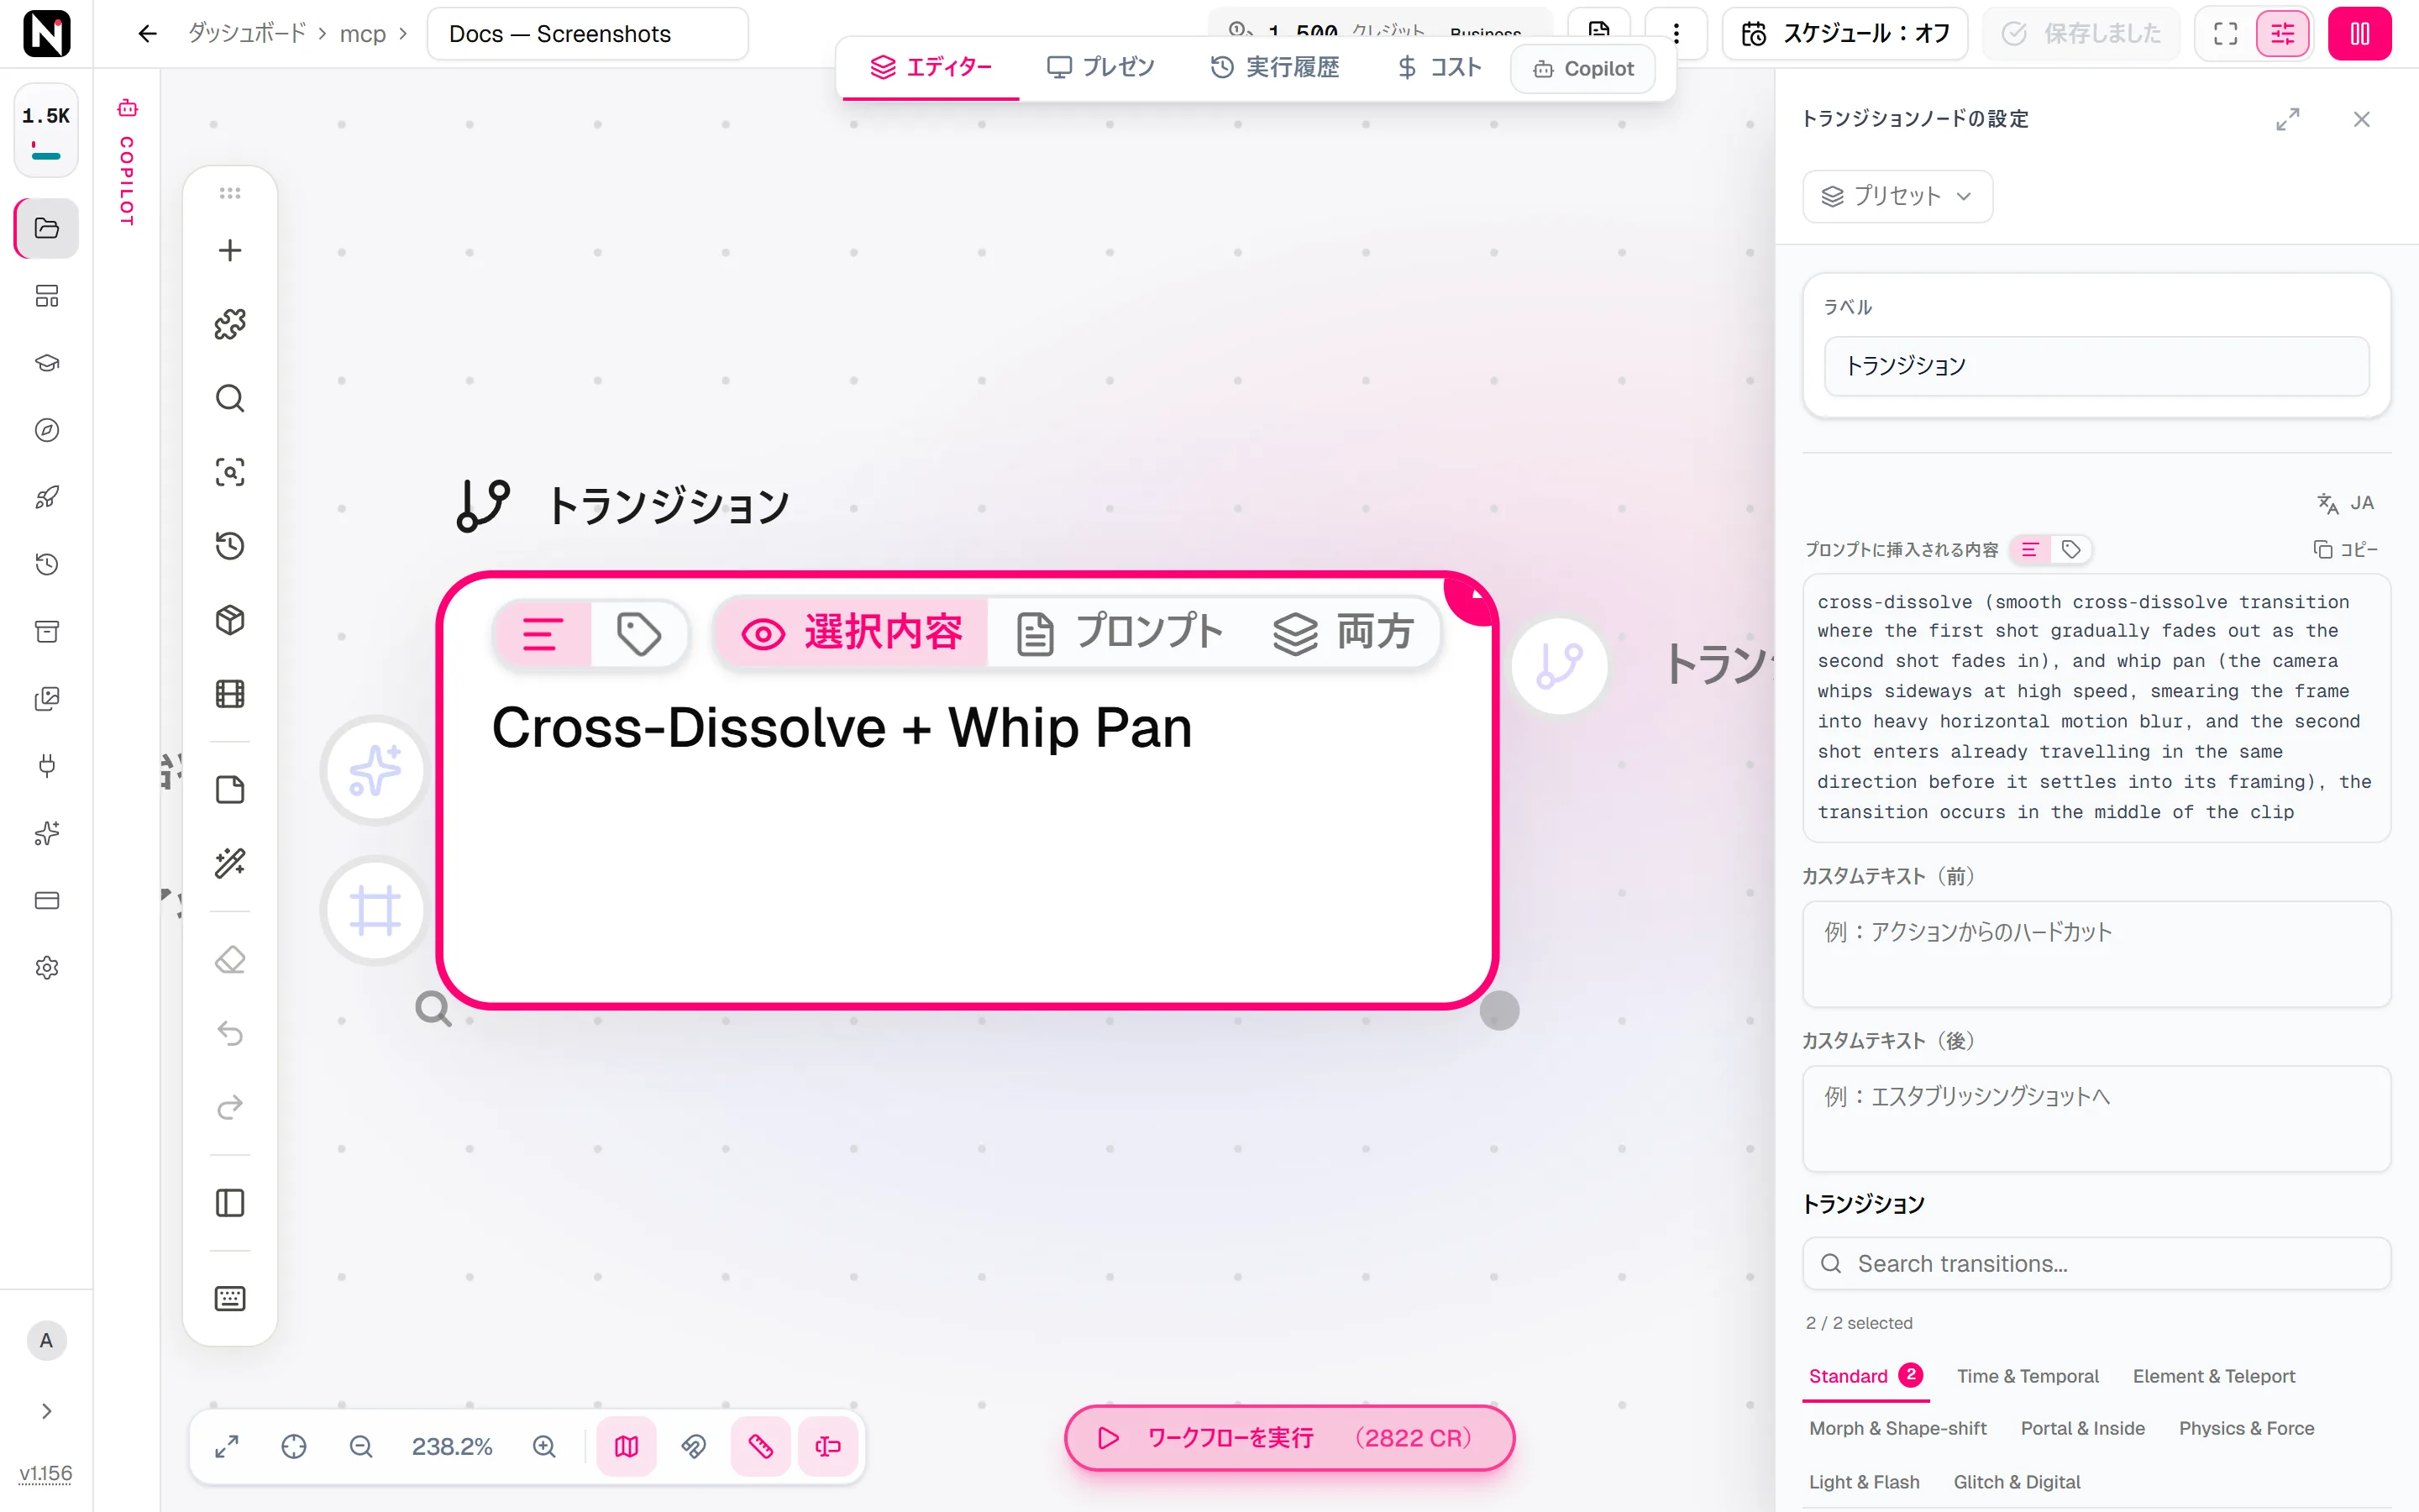The width and height of the screenshot is (2419, 1512).
Task: Open the プリセット dropdown
Action: coord(1897,196)
